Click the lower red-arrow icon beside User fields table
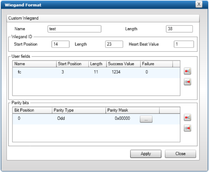The height and width of the screenshot is (172, 209). [187, 82]
